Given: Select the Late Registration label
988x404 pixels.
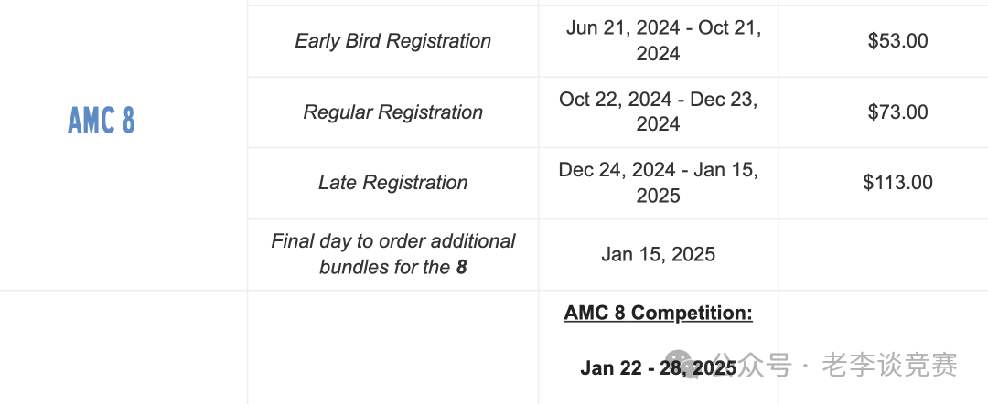Looking at the screenshot, I should click(x=392, y=183).
